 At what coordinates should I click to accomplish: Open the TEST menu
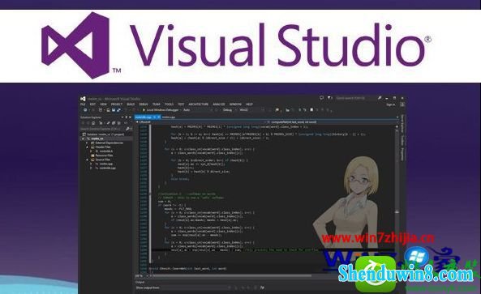[x=181, y=104]
